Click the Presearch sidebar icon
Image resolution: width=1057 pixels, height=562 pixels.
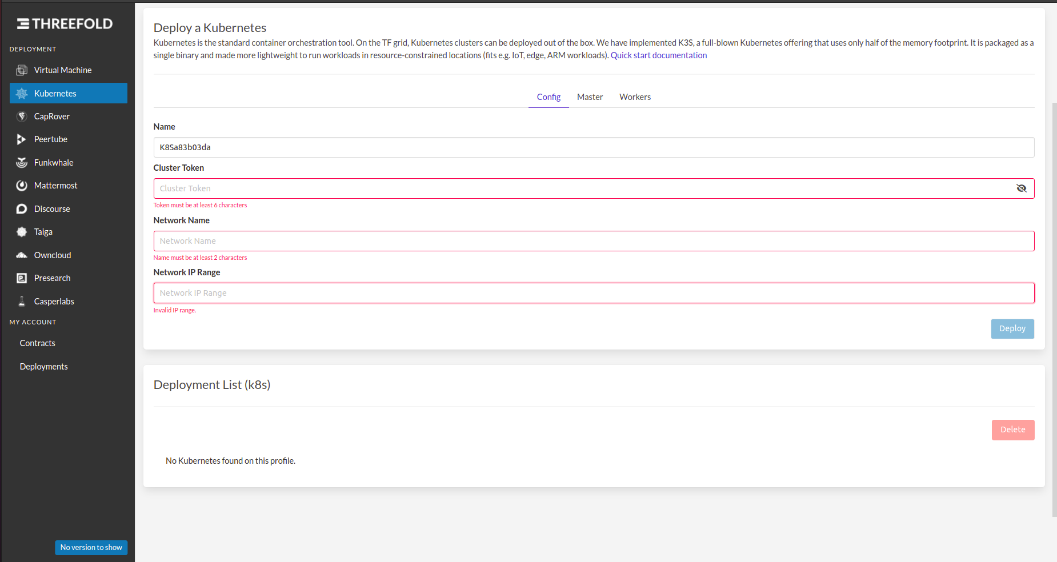coord(21,278)
